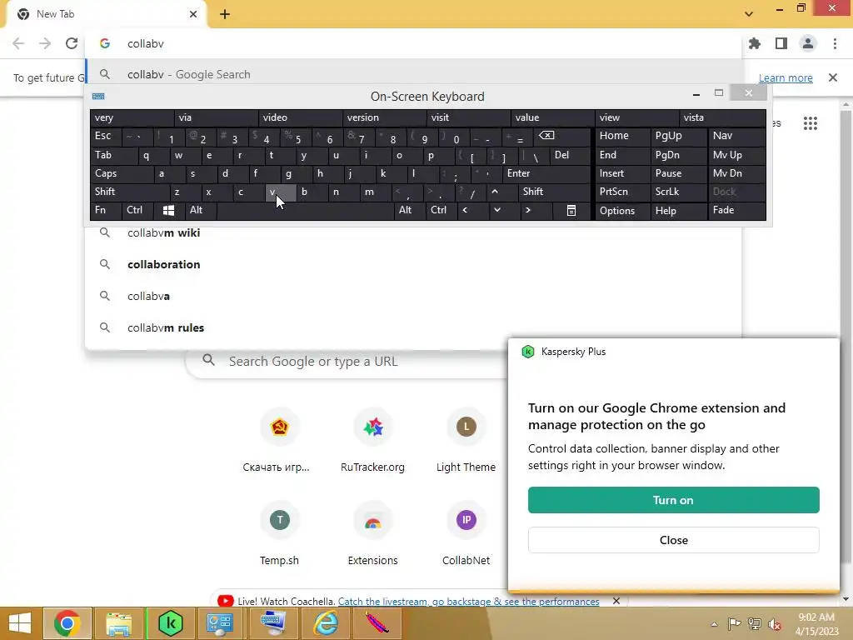Click the address bar containing collabv
Screen dimensions: 853x640
click(x=413, y=43)
